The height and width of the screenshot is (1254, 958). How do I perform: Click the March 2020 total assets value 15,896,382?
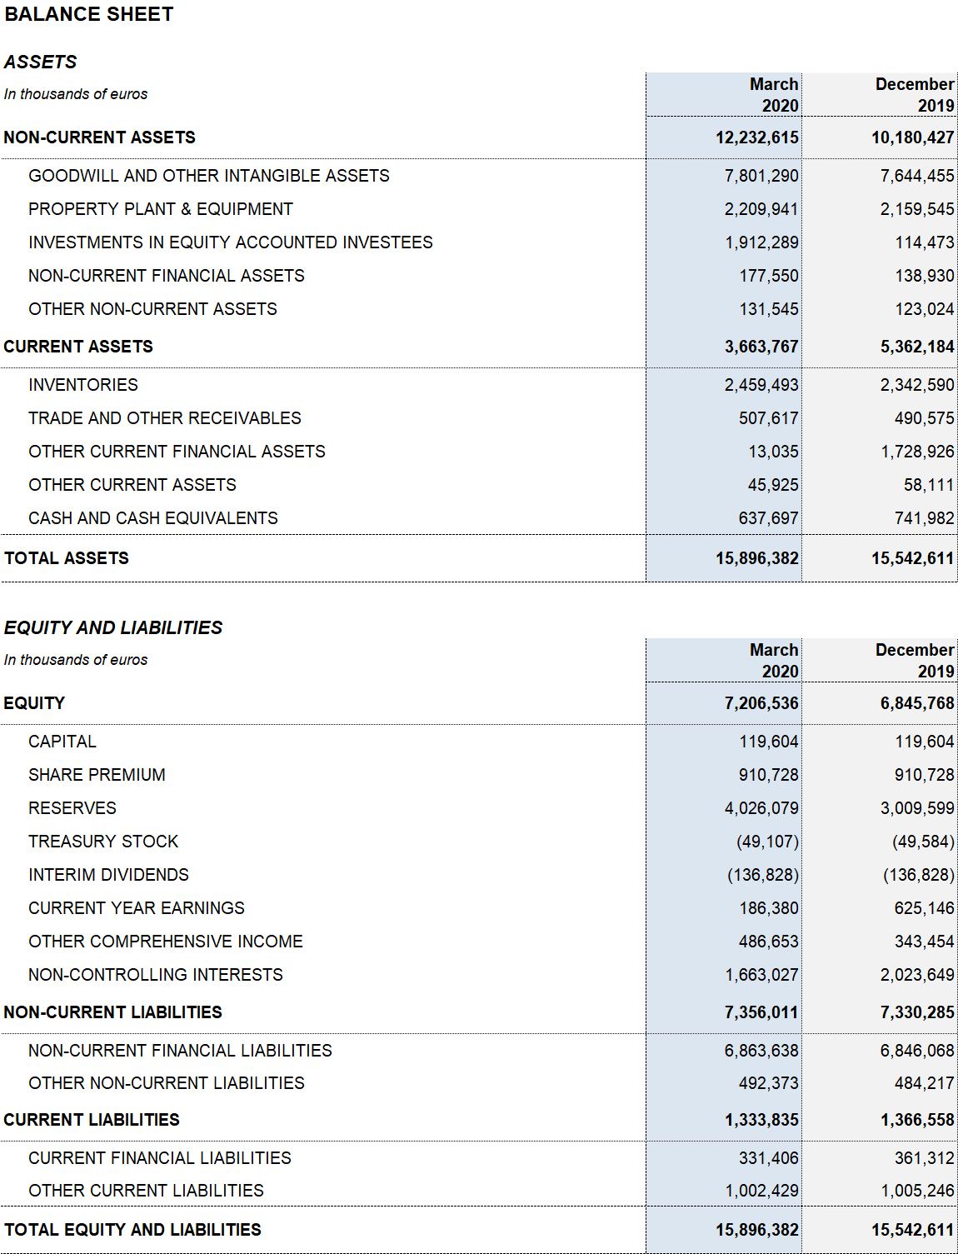[757, 558]
